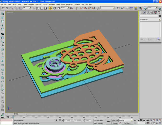Click the Add Time Tag button
Image resolution: width=162 pixels, height=125 pixels.
(x=98, y=123)
